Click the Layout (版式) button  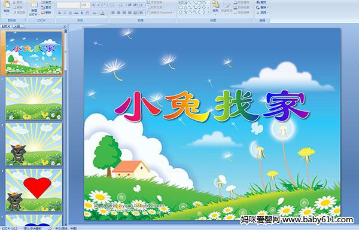tap(47, 2)
